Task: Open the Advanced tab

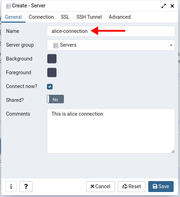Action: (x=120, y=17)
